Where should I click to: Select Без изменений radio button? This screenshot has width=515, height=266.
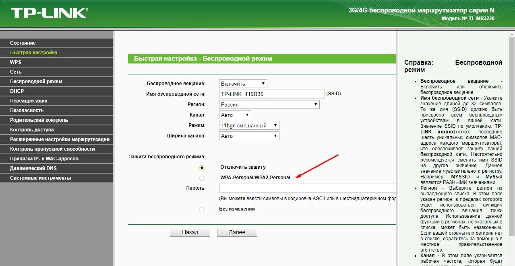(202, 209)
